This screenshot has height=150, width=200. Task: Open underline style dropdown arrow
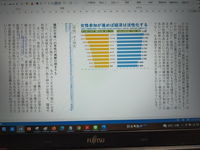tap(7, 4)
